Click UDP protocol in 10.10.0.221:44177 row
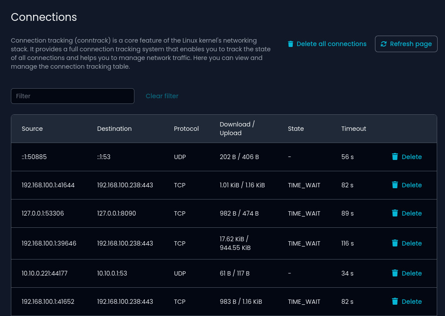The width and height of the screenshot is (445, 316). pos(180,273)
